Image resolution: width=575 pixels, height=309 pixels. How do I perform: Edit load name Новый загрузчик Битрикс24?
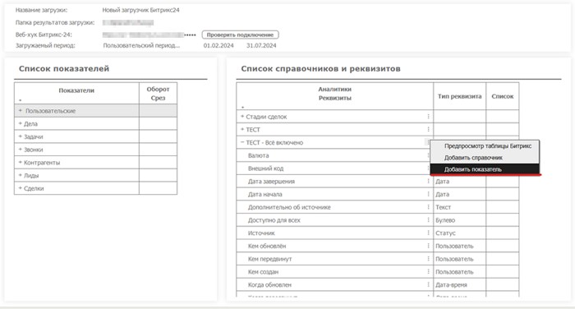click(140, 10)
